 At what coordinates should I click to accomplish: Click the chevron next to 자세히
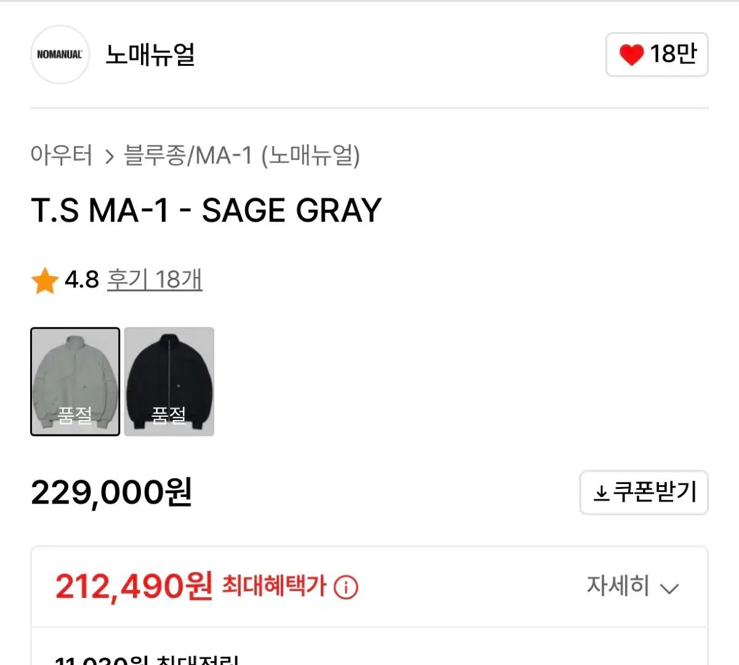669,588
